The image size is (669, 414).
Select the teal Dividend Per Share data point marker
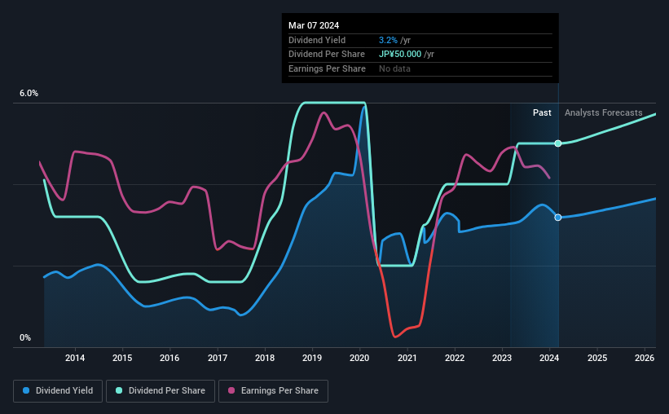click(558, 143)
